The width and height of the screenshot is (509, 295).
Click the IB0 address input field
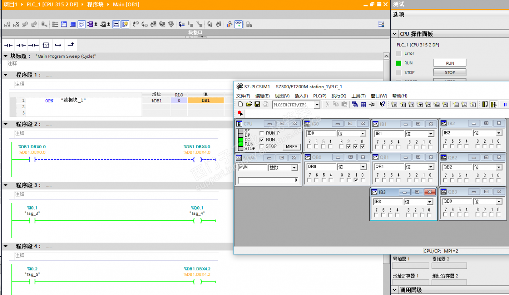coord(321,134)
